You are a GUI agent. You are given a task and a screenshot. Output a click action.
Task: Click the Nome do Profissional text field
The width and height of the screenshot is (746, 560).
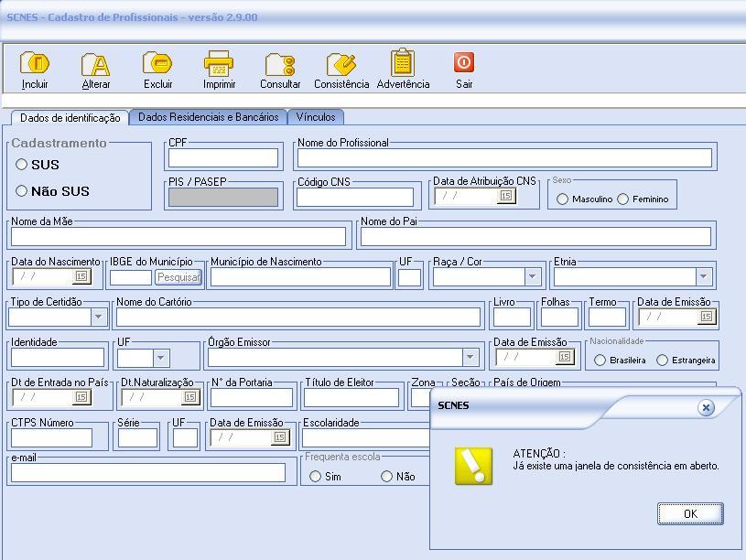[x=504, y=157]
